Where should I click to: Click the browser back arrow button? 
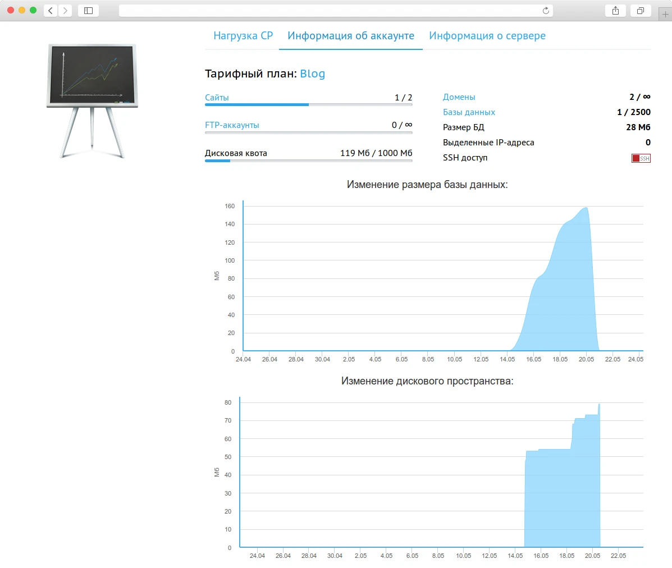[51, 11]
